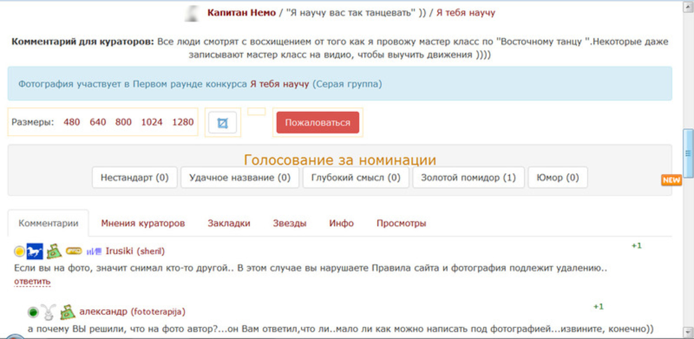
Task: Vote for the Золотой помидор nomination
Action: pyautogui.click(x=468, y=178)
